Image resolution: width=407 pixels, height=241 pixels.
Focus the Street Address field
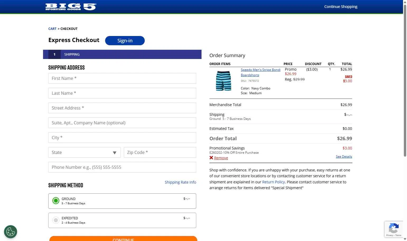point(122,108)
